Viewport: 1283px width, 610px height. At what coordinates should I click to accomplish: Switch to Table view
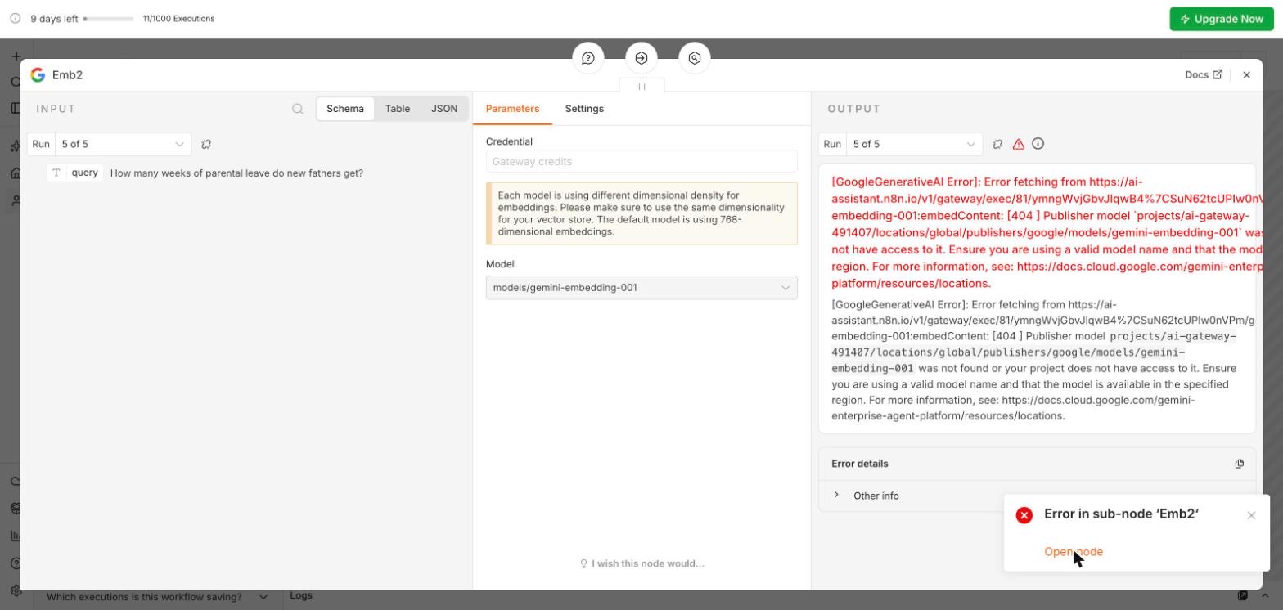(x=398, y=109)
